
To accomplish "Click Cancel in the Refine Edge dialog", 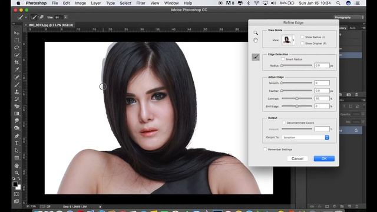I will tap(297, 158).
